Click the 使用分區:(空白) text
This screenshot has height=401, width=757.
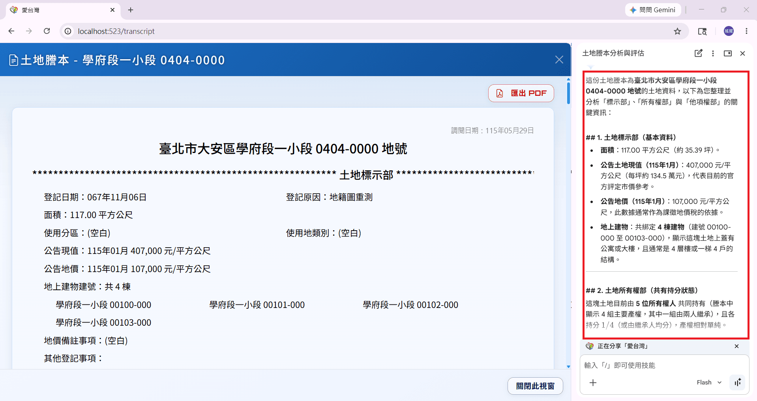[x=77, y=233]
